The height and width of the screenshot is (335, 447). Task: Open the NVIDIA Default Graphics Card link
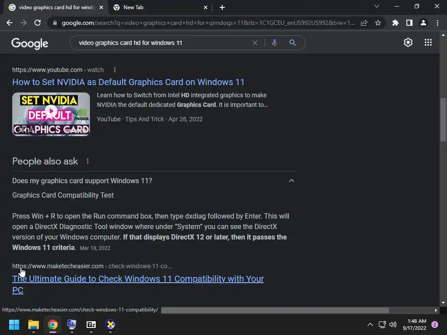[128, 82]
